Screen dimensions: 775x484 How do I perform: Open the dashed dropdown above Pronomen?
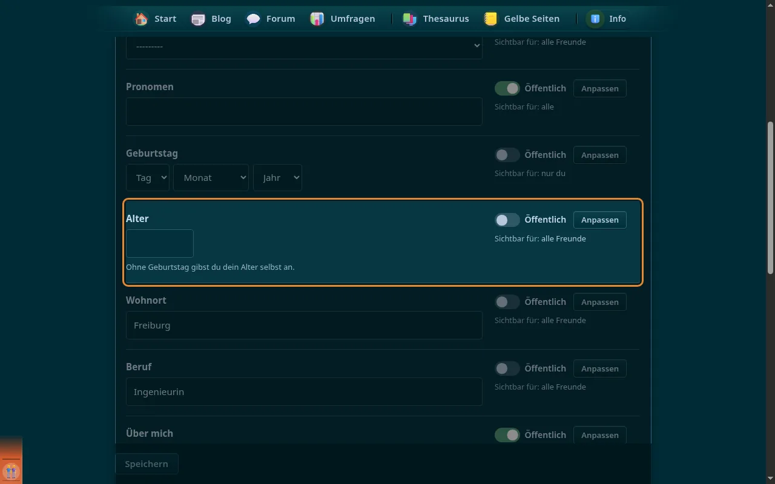click(x=304, y=47)
